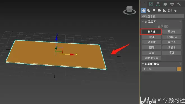
Task: Select the Shapes category icon
Action: click(149, 11)
